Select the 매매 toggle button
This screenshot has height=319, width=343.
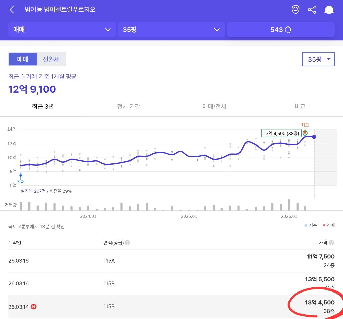[x=23, y=59]
